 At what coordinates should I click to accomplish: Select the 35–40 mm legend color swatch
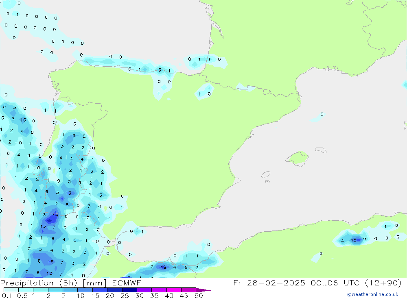coord(159,290)
